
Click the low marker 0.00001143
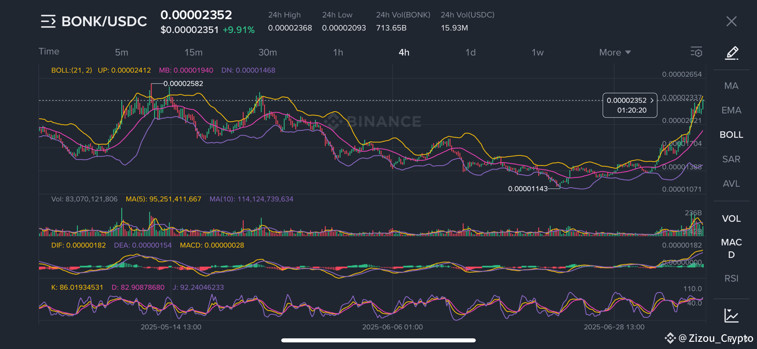point(528,189)
